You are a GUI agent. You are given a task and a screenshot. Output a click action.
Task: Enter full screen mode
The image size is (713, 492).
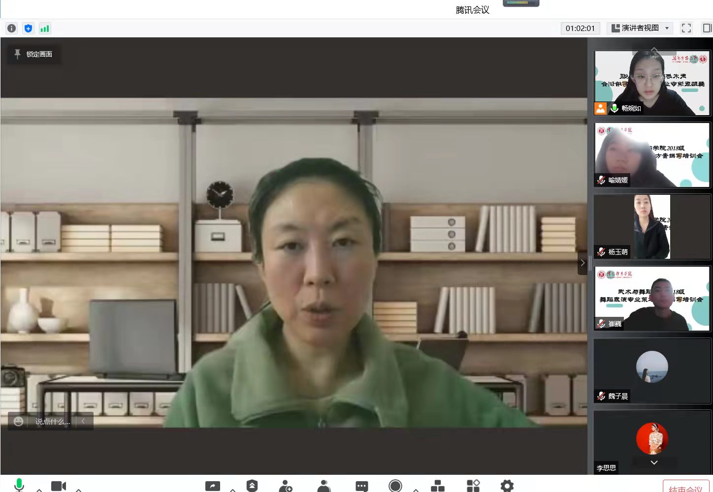(x=686, y=28)
